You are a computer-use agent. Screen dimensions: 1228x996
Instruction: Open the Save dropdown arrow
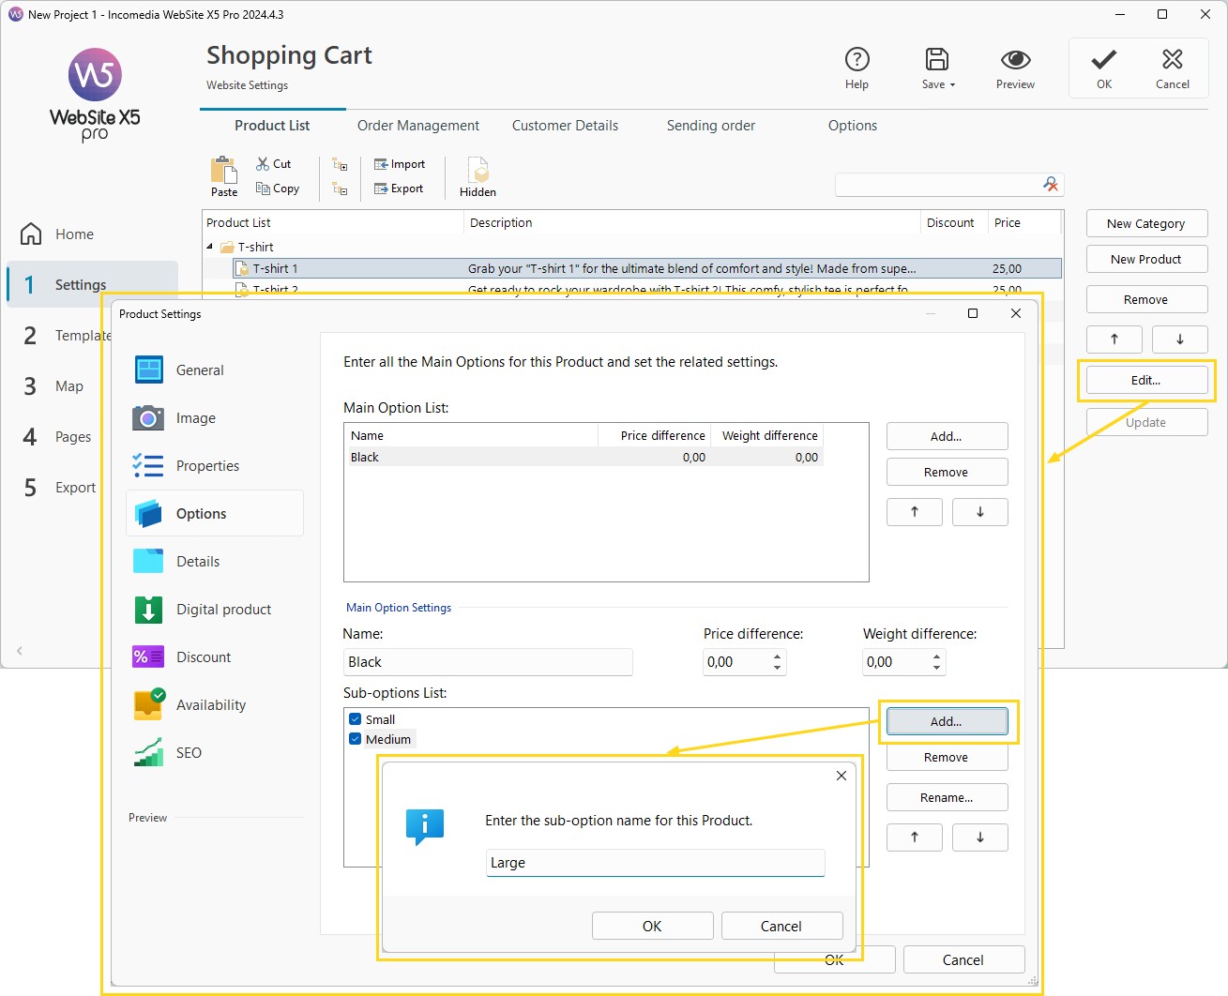952,85
